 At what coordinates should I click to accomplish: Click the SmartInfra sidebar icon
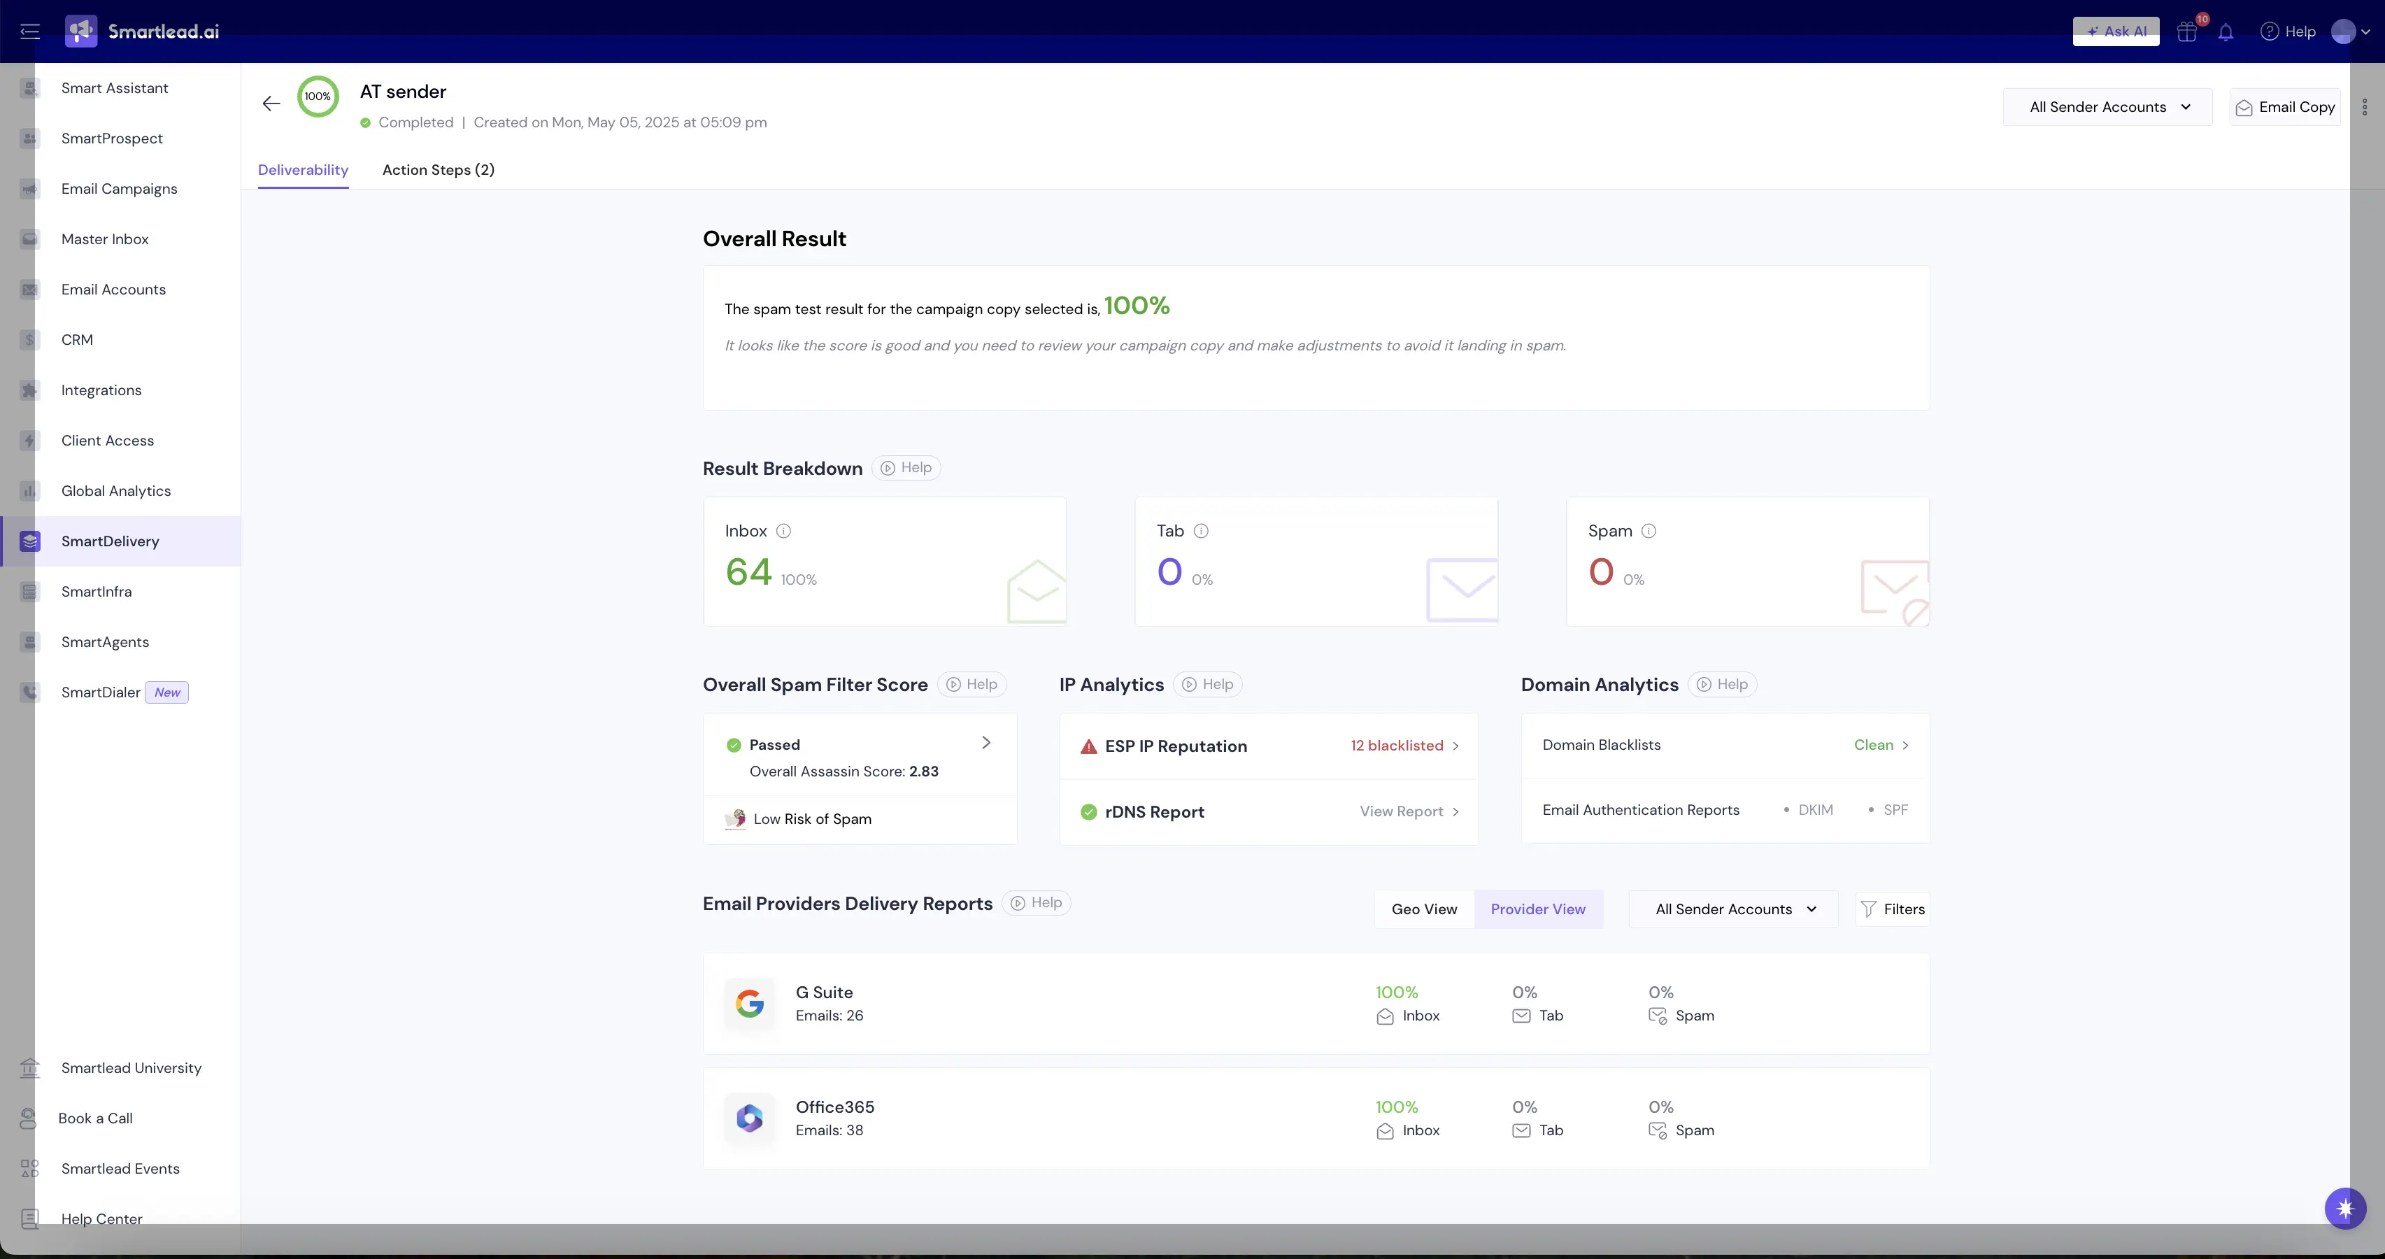29,592
